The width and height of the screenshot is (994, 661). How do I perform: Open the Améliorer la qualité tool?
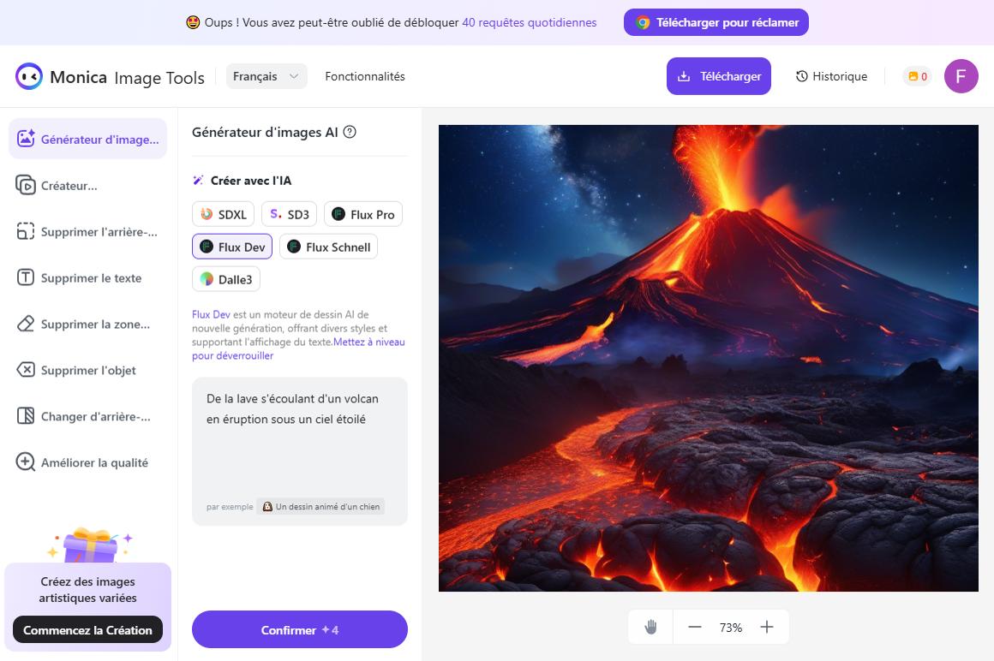(x=87, y=463)
